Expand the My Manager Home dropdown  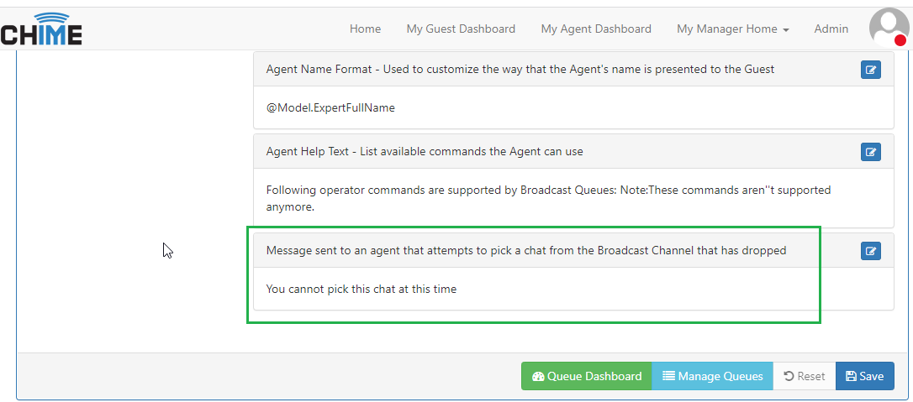[732, 29]
